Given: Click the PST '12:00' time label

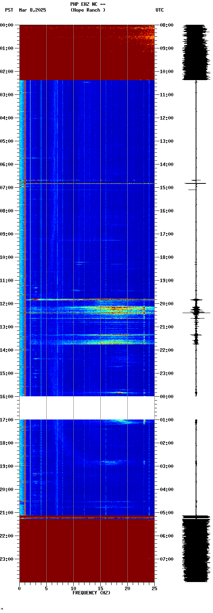Looking at the screenshot, I should point(7,303).
